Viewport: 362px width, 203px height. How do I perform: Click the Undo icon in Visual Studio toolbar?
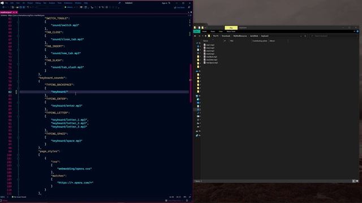click(28, 7)
